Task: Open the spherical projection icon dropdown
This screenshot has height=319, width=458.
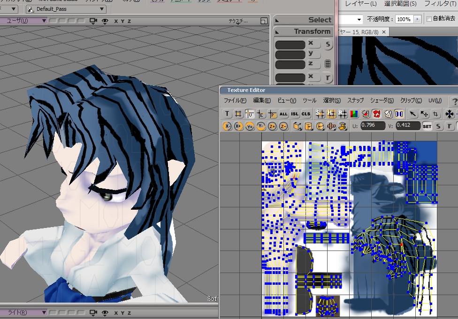Action: (320, 126)
